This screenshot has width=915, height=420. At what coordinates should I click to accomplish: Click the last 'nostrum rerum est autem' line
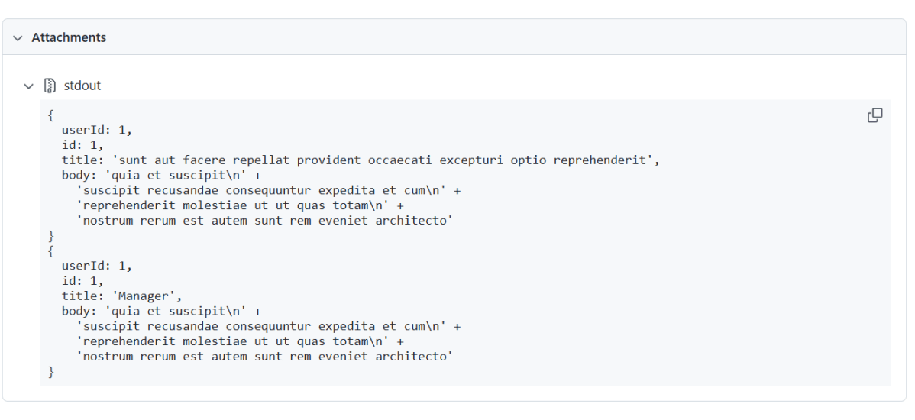pyautogui.click(x=265, y=356)
